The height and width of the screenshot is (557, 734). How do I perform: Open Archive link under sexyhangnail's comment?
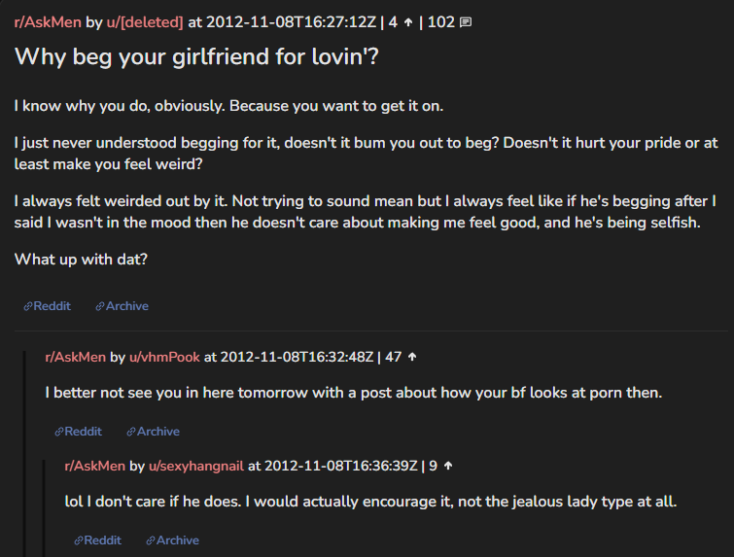[178, 540]
